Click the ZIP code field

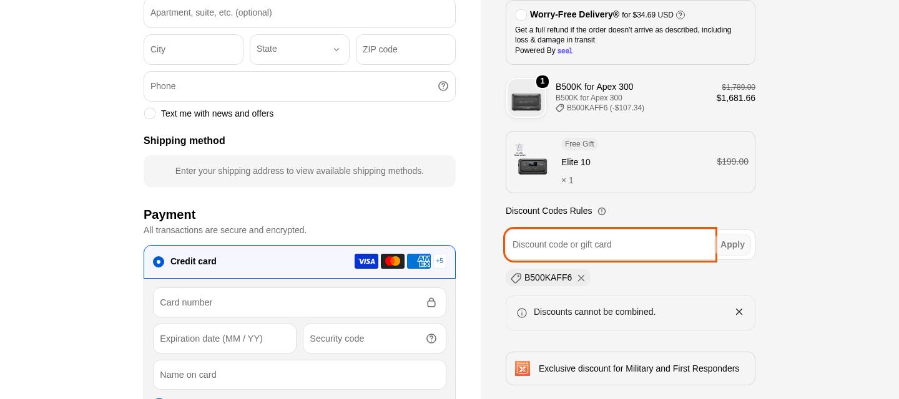tap(406, 49)
